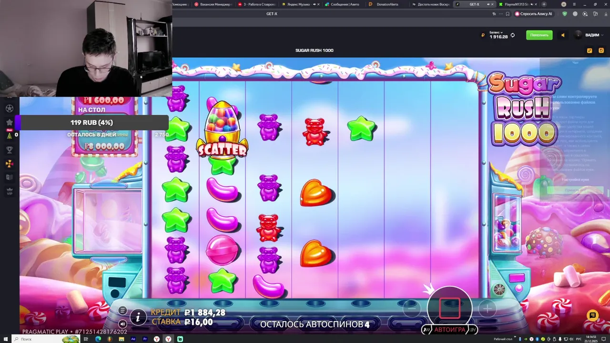This screenshot has width=610, height=343.
Task: Open the green shield protection icon
Action: click(x=565, y=14)
